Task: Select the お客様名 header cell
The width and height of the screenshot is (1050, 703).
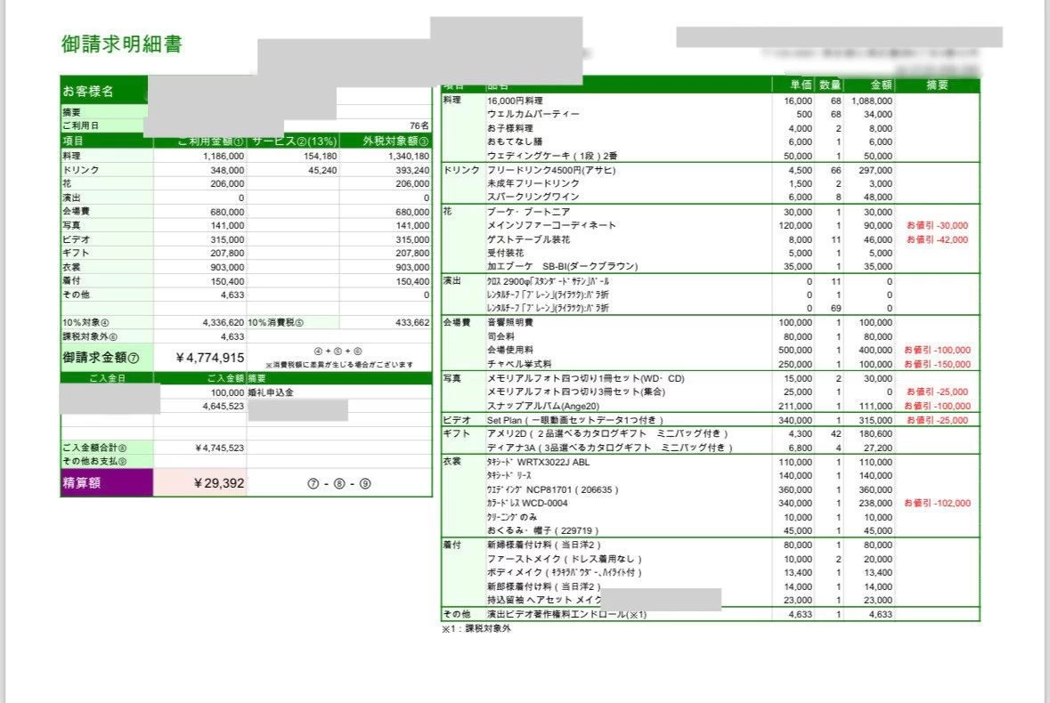Action: tap(87, 92)
